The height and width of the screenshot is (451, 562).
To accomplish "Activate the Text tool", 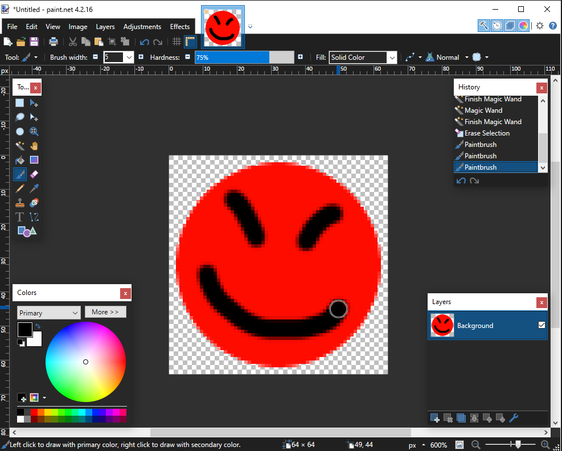I will coord(20,217).
